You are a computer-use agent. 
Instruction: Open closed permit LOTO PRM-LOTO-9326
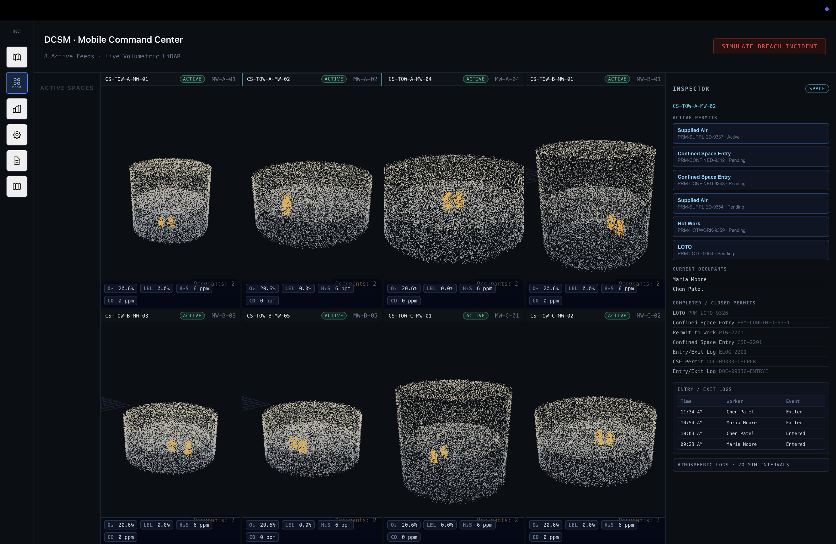(751, 313)
